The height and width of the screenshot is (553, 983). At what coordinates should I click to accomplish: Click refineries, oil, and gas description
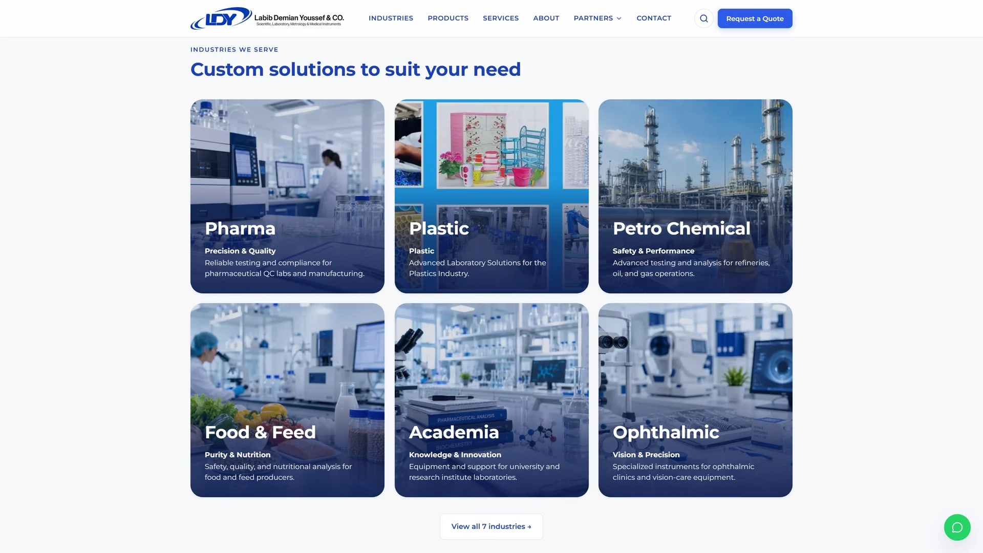tap(691, 268)
